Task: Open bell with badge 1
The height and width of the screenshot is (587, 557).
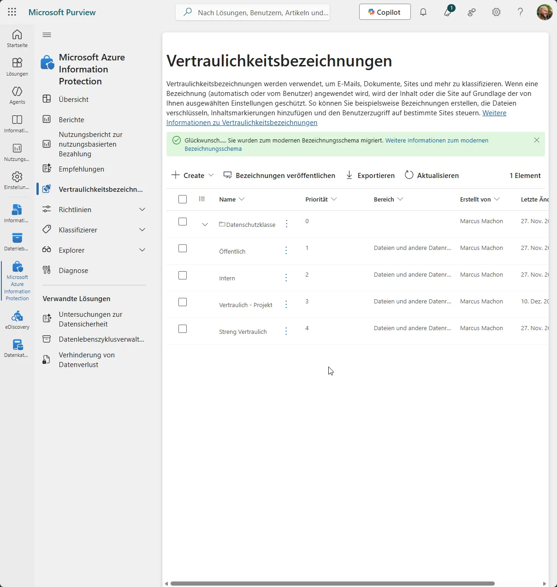Action: (448, 12)
